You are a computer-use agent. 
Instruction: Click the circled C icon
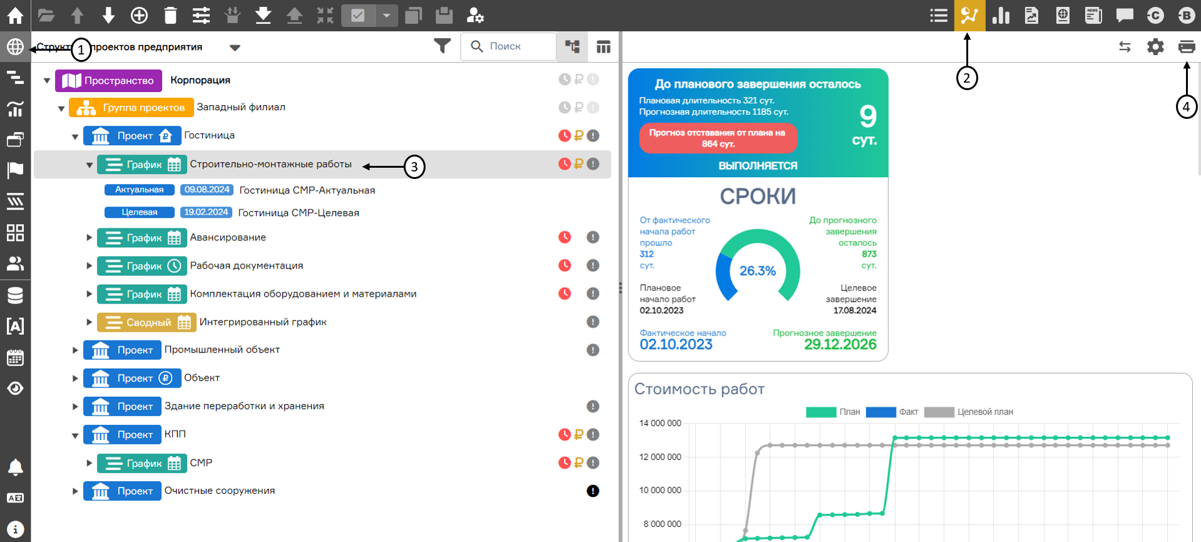coord(1155,15)
